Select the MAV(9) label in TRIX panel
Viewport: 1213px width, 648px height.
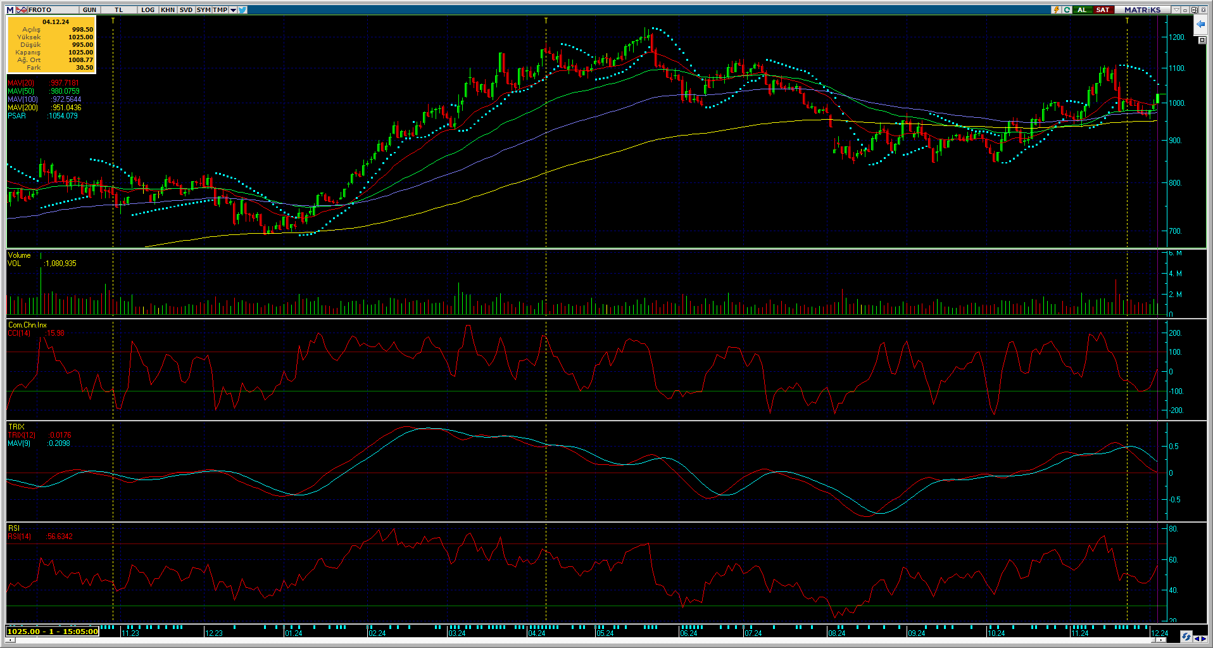19,443
